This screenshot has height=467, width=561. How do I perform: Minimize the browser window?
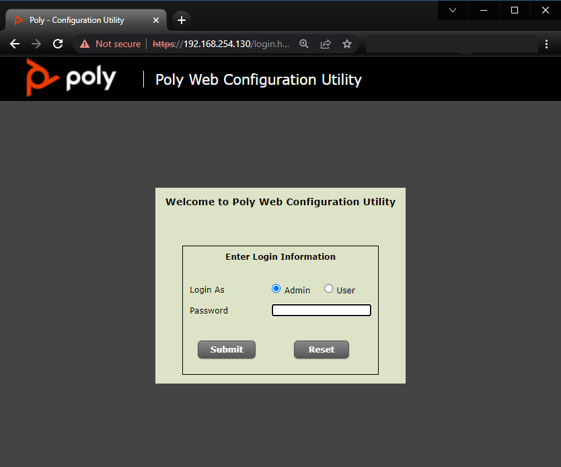[484, 10]
